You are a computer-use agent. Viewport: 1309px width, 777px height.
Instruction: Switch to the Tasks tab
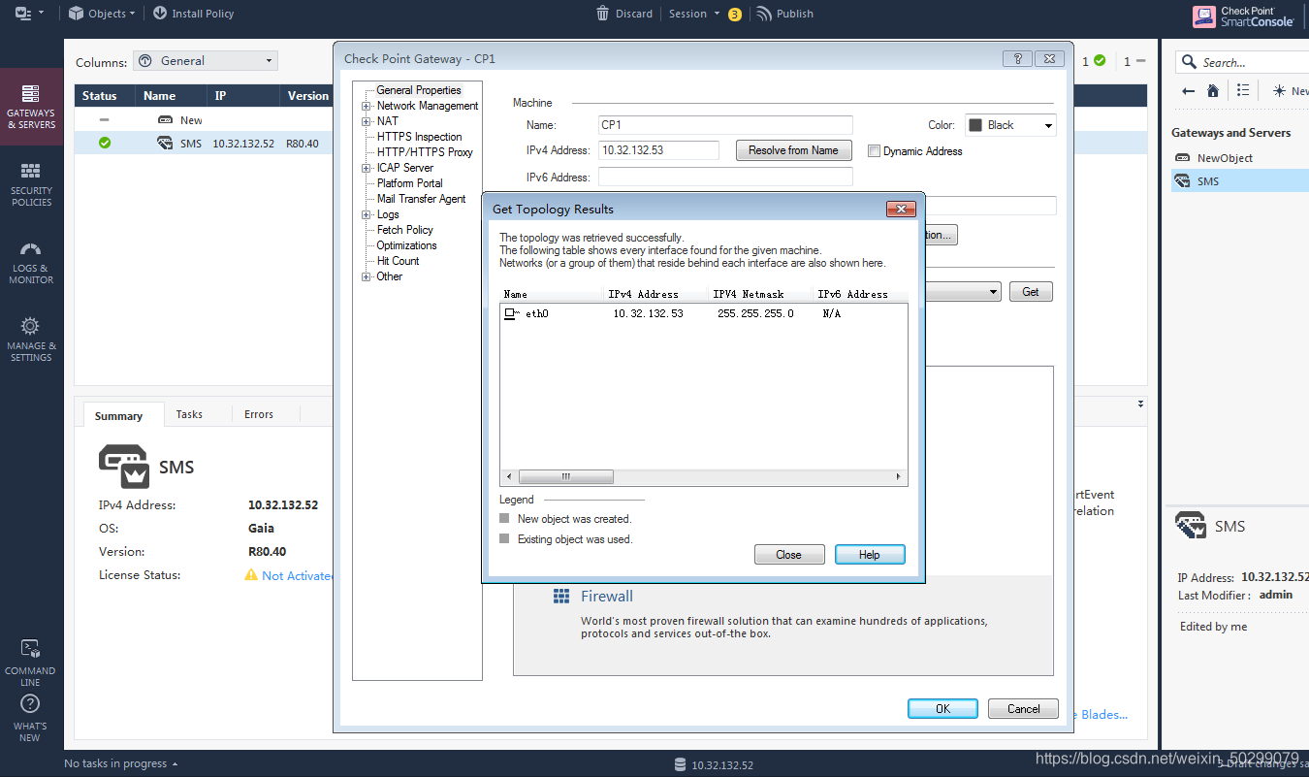(189, 414)
